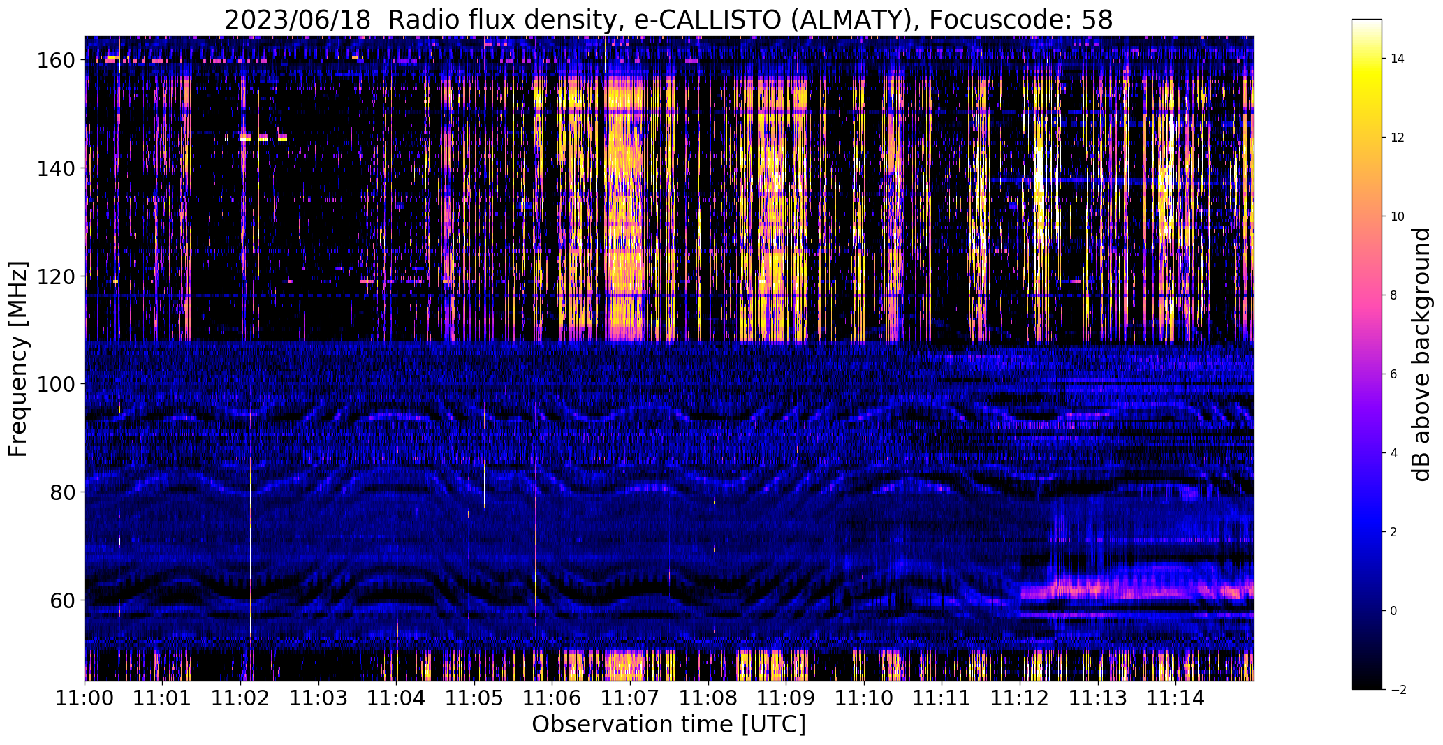The height and width of the screenshot is (745, 1443).
Task: Click the 11:13 time tick label
Action: (1098, 697)
